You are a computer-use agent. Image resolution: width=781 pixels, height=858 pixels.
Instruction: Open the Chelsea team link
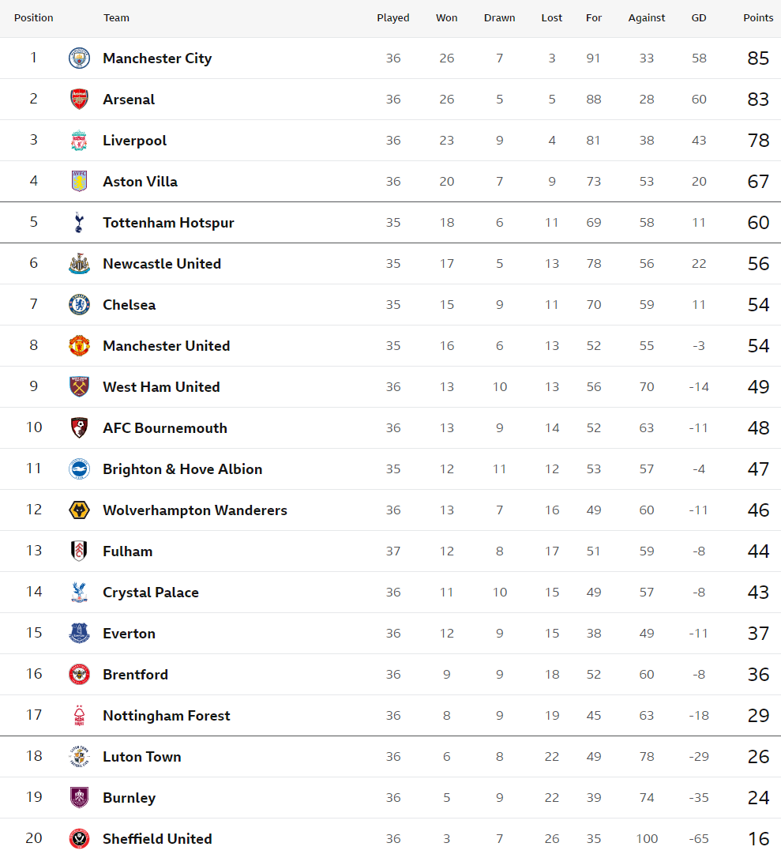pyautogui.click(x=129, y=305)
